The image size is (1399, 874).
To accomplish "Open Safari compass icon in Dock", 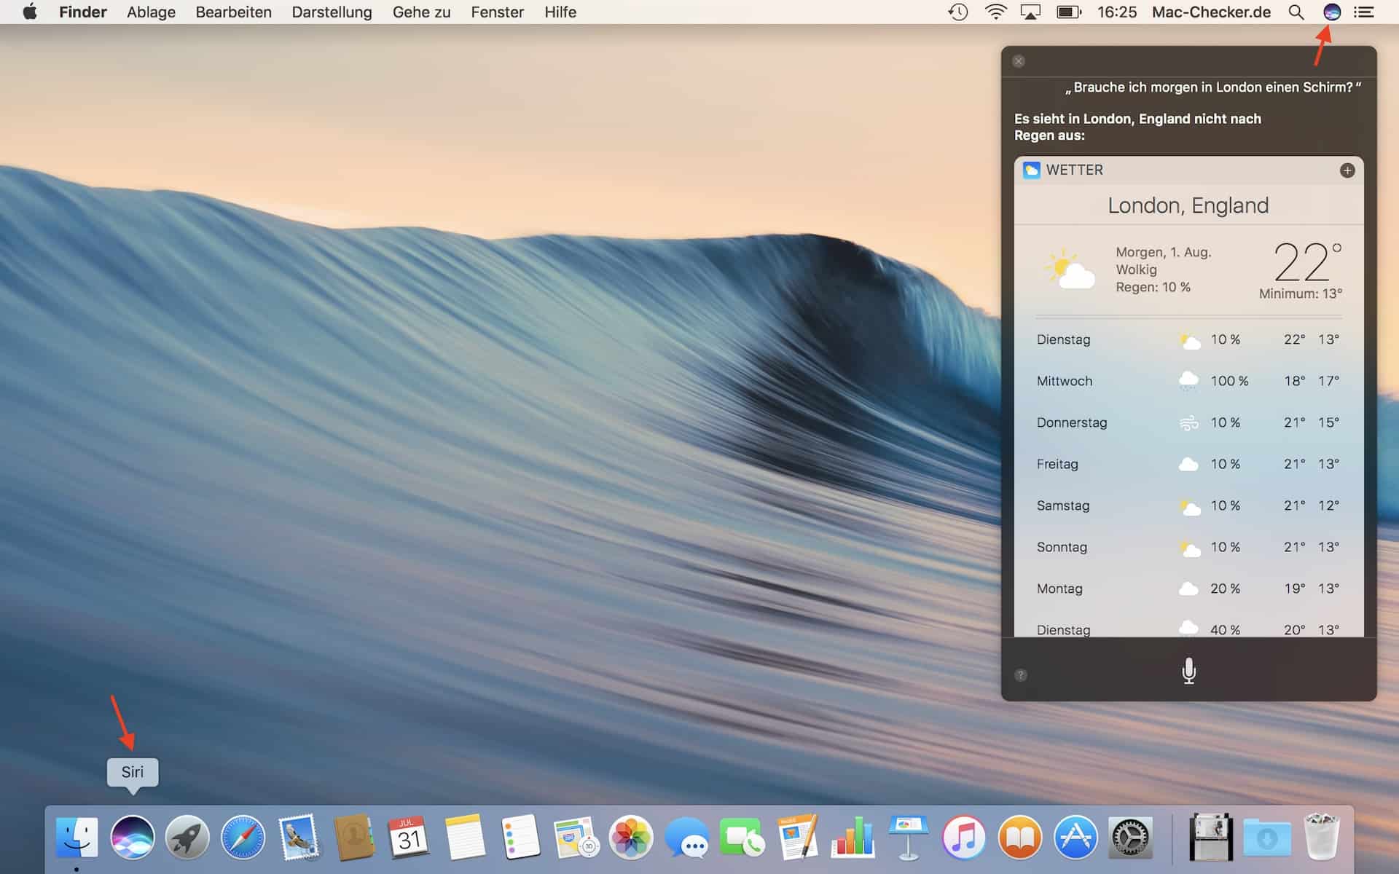I will [243, 837].
